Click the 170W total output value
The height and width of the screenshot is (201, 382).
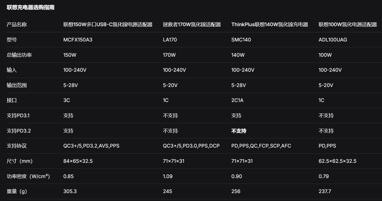coord(169,55)
